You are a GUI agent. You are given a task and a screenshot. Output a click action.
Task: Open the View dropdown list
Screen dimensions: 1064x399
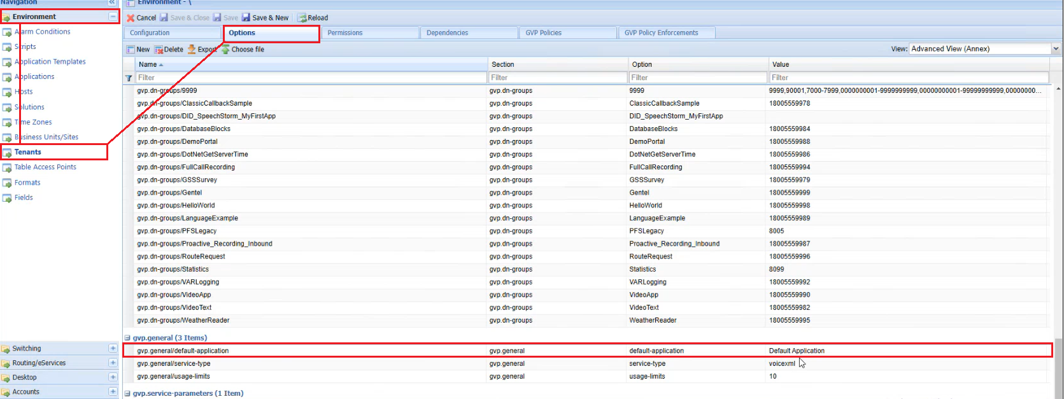[1056, 49]
